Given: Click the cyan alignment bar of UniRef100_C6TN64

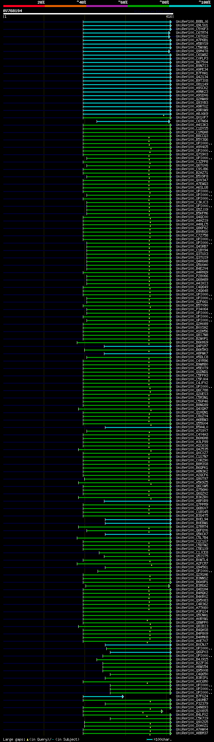Looking at the screenshot, I should click(133, 121).
